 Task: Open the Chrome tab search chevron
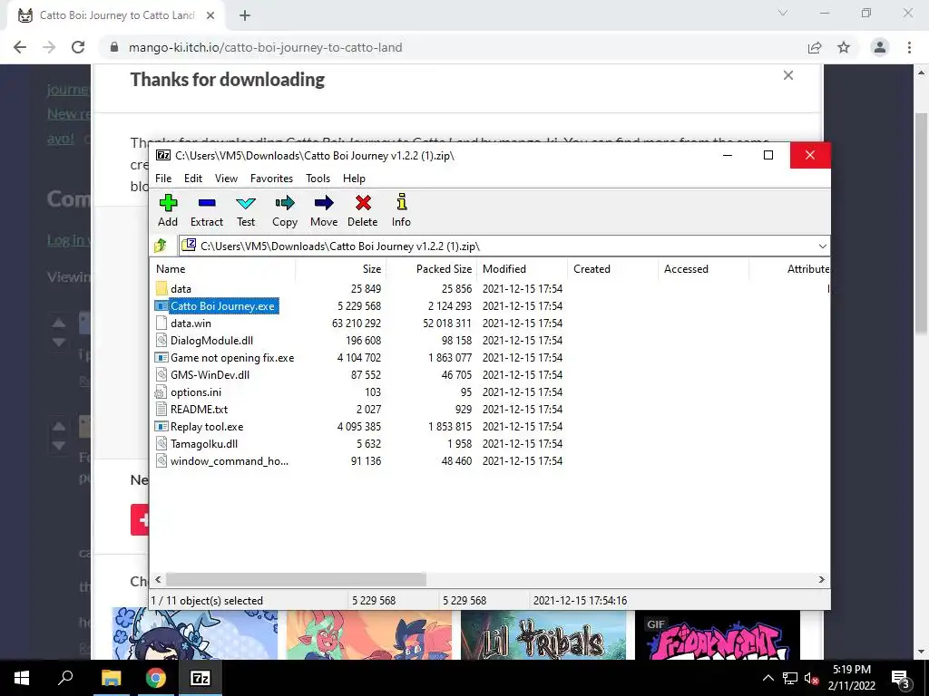pyautogui.click(x=783, y=13)
